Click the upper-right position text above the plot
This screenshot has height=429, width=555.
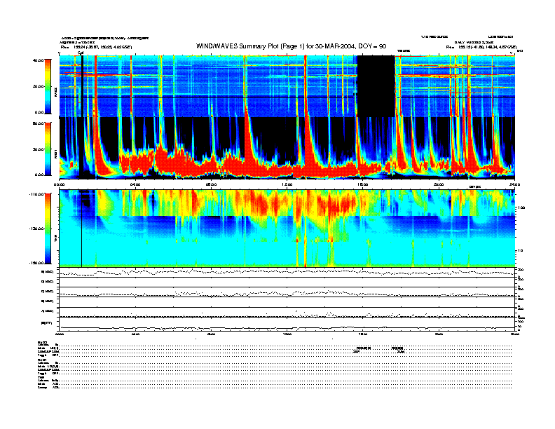[481, 47]
